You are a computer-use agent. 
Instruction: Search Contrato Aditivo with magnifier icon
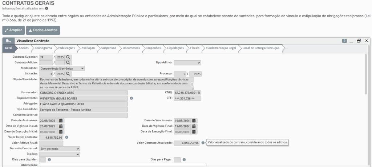click(68, 62)
